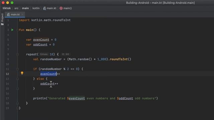Click the if keyword on line 11

(35, 69)
